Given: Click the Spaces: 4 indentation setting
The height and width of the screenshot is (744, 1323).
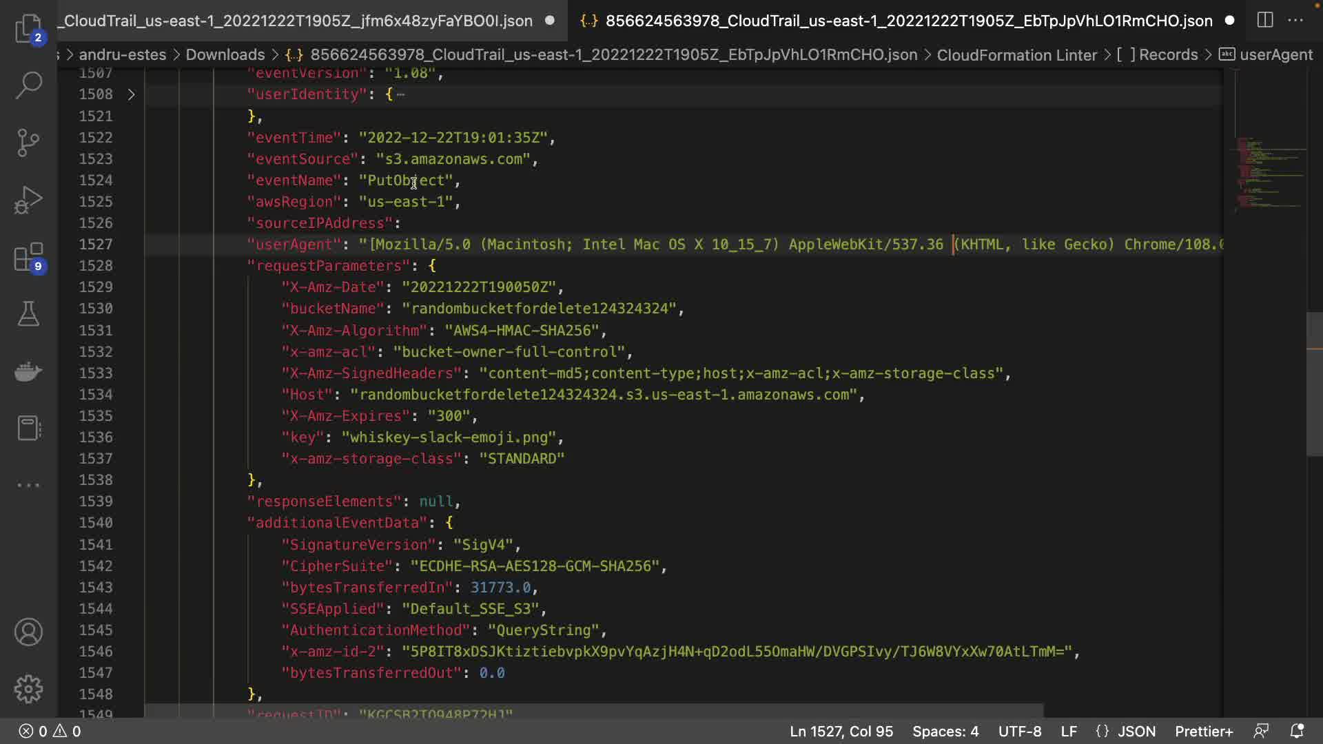Looking at the screenshot, I should pyautogui.click(x=945, y=731).
